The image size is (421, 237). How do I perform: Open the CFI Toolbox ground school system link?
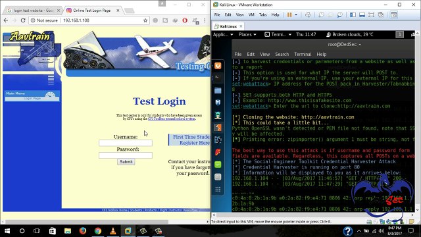coord(172,118)
